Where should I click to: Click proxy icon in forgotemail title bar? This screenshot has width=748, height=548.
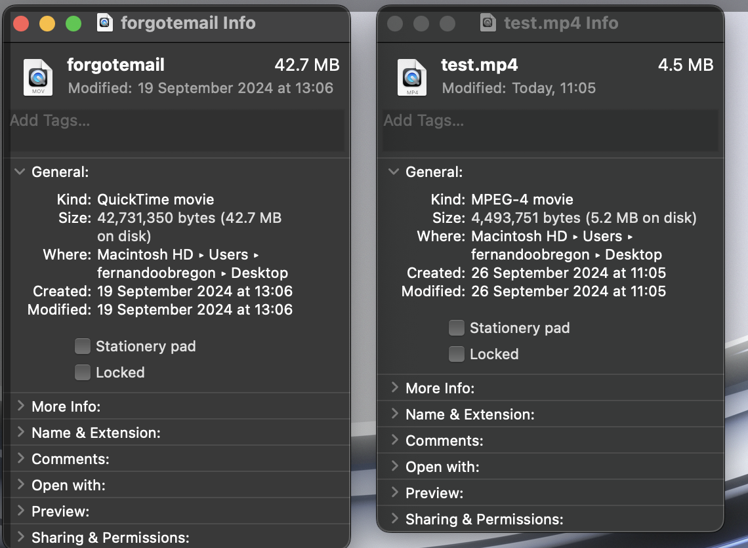click(104, 22)
